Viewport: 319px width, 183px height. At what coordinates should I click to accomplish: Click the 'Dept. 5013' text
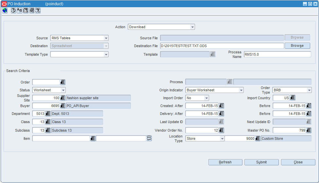point(61,114)
